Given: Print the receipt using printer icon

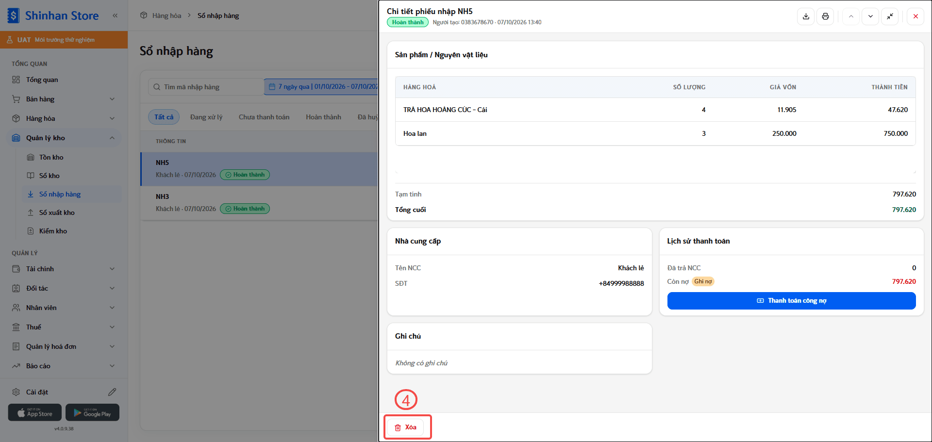Looking at the screenshot, I should [825, 16].
